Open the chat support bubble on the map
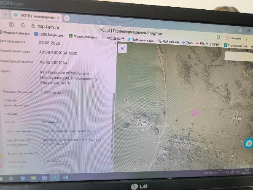 249,144
